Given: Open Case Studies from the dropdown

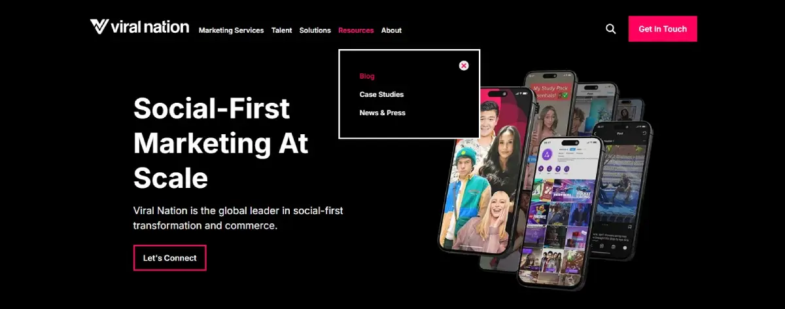Looking at the screenshot, I should point(381,94).
